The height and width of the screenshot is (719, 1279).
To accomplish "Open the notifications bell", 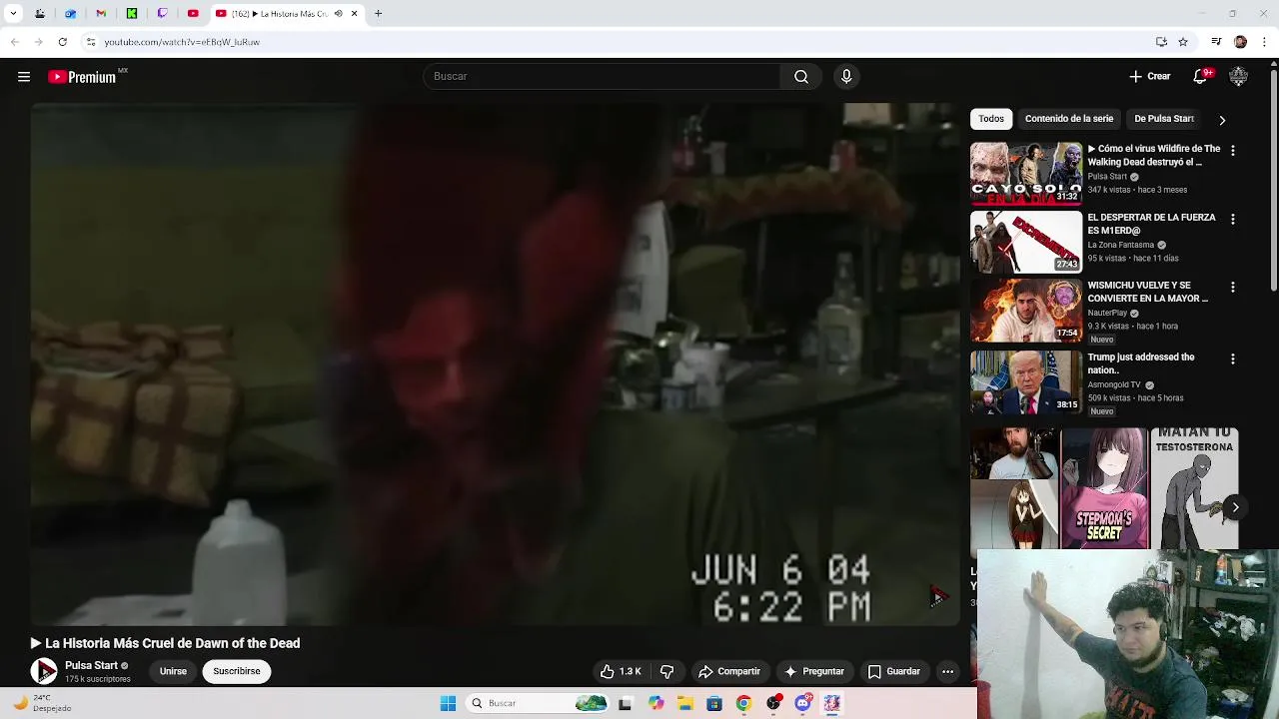I will click(1201, 77).
